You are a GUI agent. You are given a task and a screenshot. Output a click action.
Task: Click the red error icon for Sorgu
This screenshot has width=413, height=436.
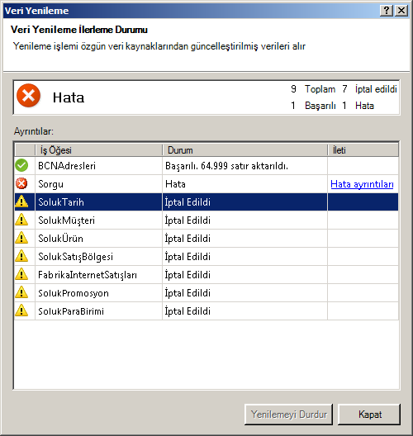(21, 183)
